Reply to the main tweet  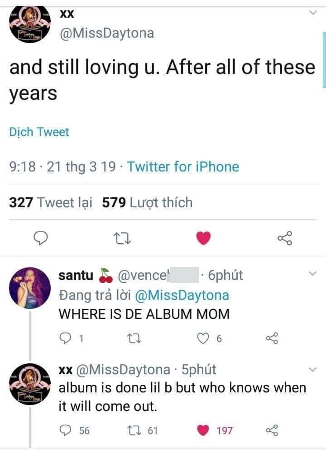pyautogui.click(x=42, y=238)
